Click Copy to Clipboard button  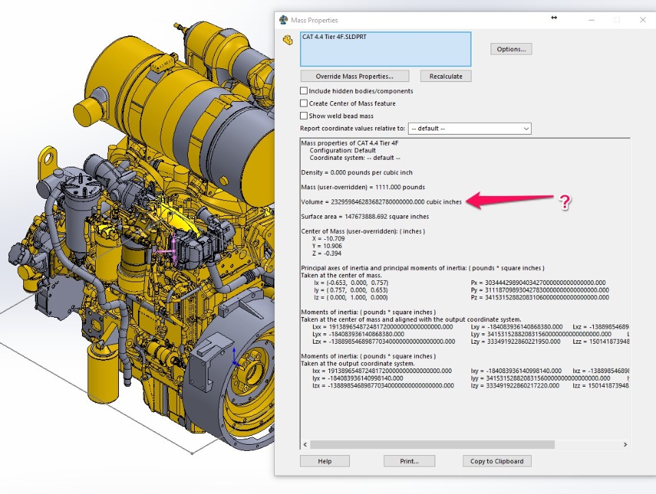click(497, 461)
